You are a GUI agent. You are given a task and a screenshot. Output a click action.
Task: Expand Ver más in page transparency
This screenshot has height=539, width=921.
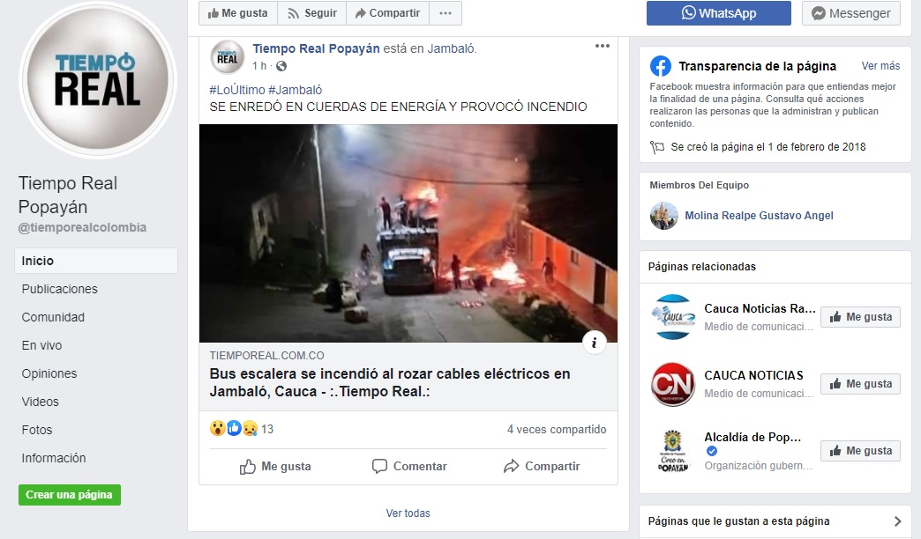coord(880,66)
